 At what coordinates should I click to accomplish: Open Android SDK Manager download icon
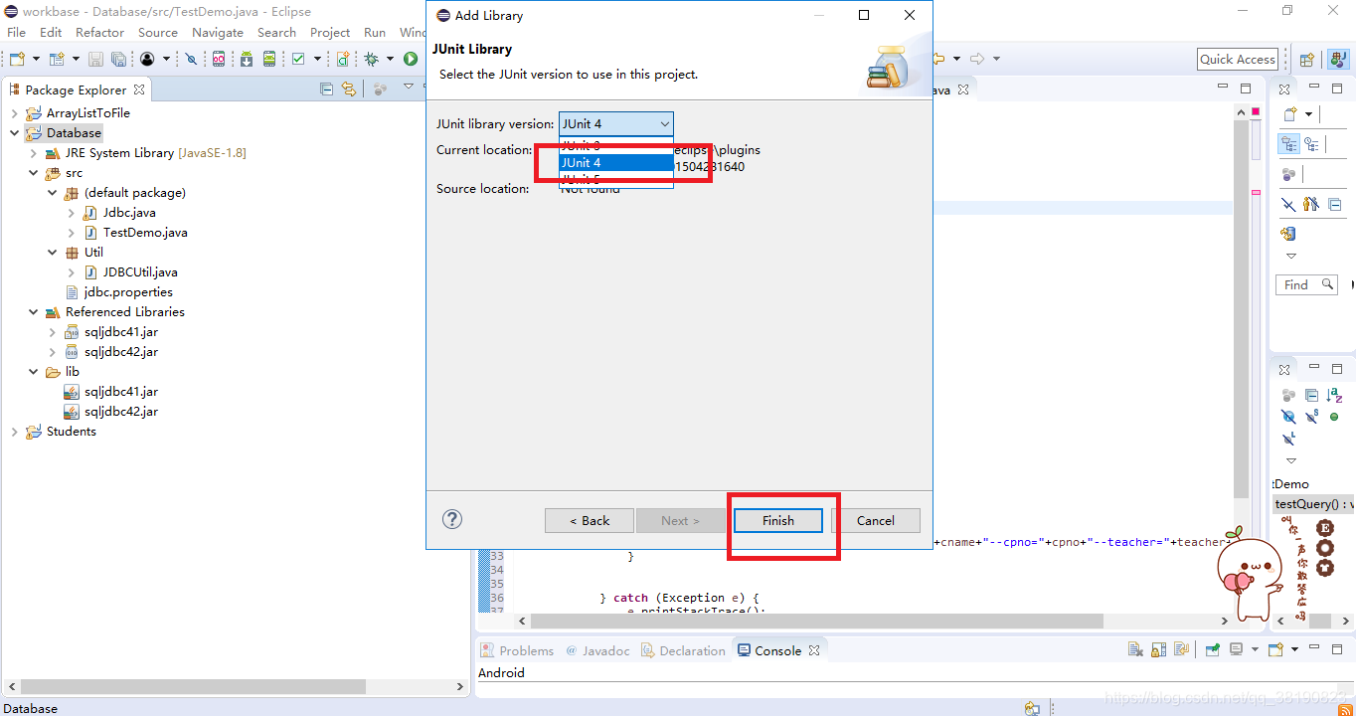pos(247,60)
